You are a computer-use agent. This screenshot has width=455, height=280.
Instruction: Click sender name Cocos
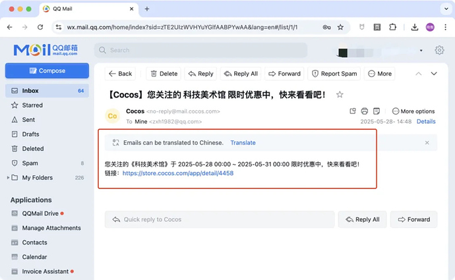[135, 111]
